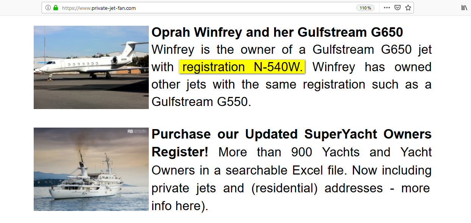The image size is (471, 223).
Task: Save page with the Pocket icon
Action: [x=398, y=8]
